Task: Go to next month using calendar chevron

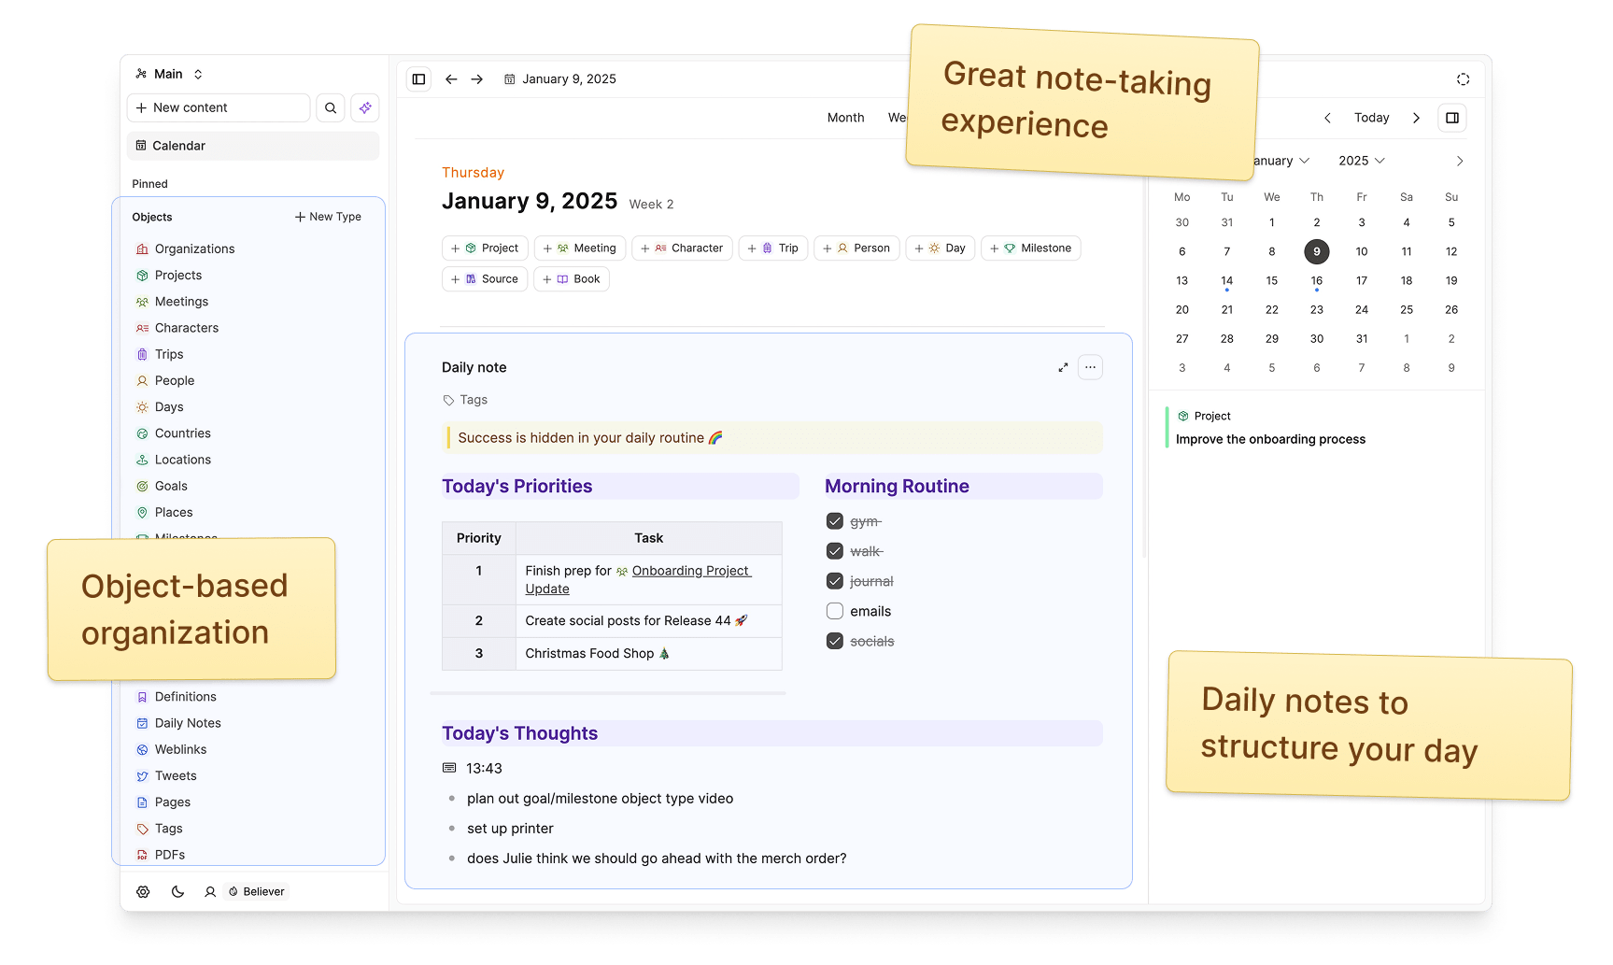Action: [x=1459, y=162]
